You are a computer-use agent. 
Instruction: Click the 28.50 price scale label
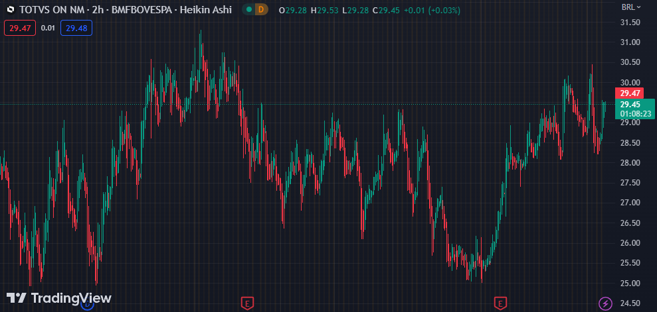(x=630, y=143)
